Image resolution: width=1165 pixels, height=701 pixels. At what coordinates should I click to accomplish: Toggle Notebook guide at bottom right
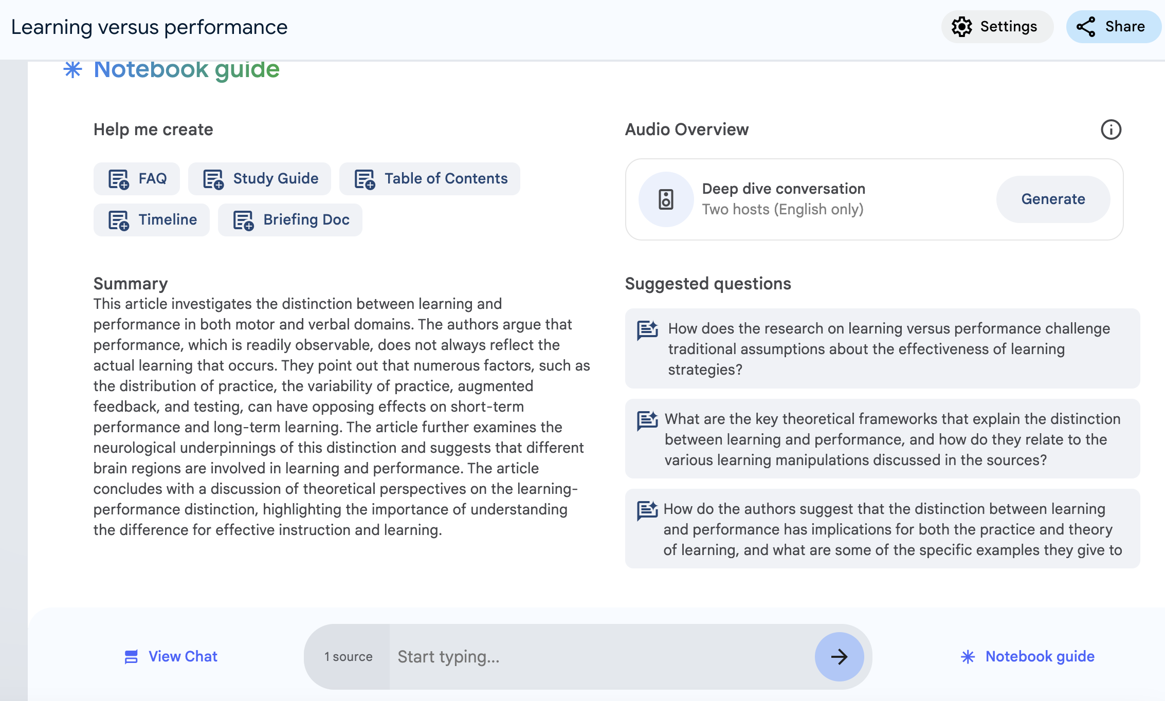[1028, 656]
